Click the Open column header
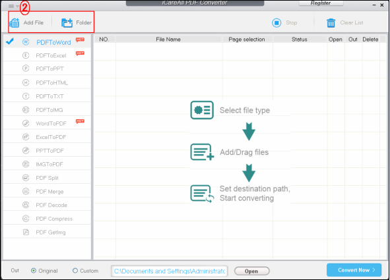 coord(335,40)
